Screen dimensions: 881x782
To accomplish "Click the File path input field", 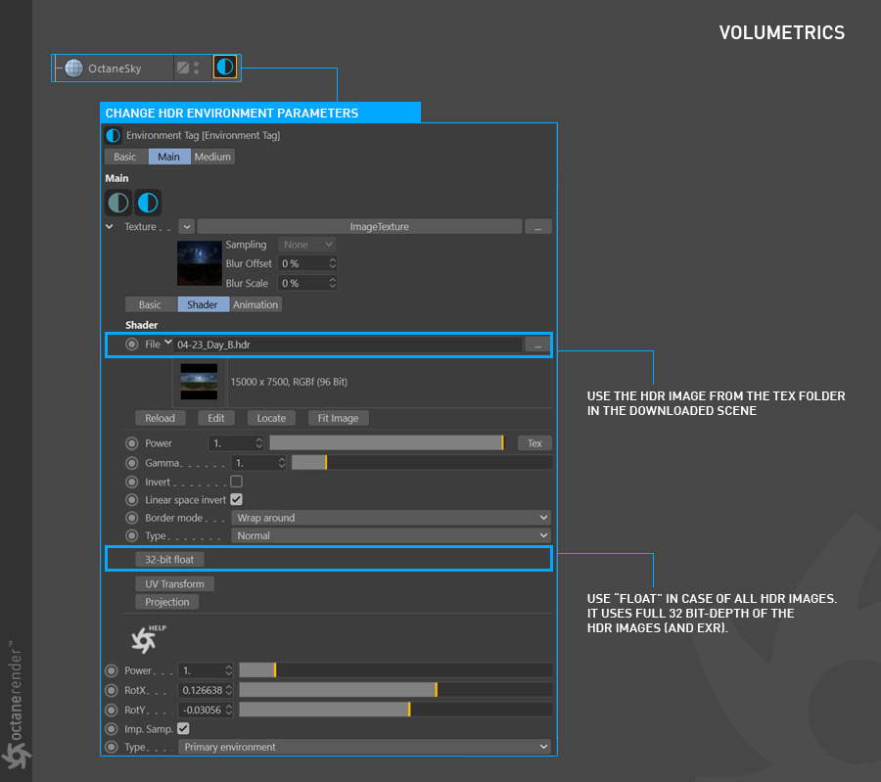I will pyautogui.click(x=347, y=345).
